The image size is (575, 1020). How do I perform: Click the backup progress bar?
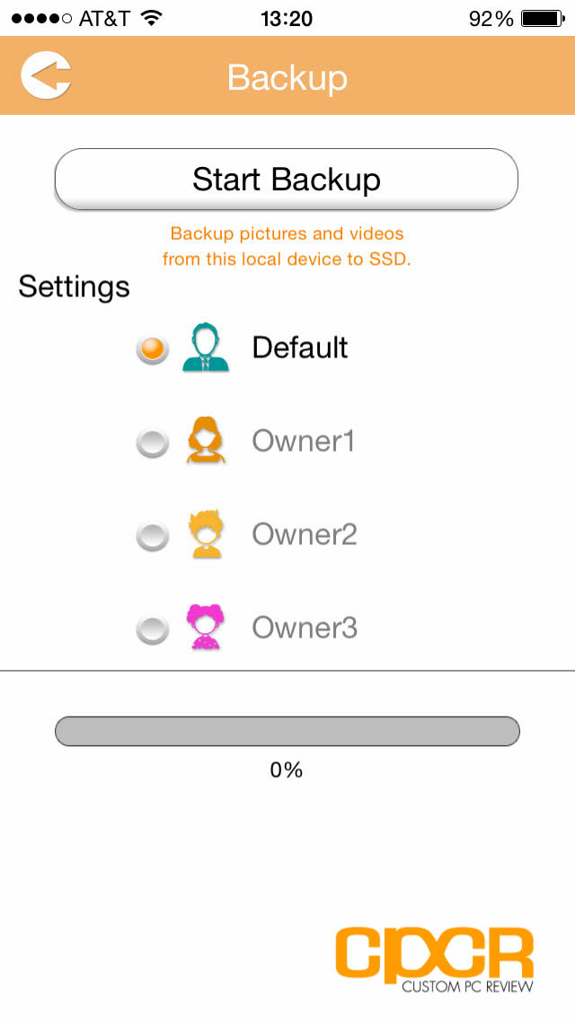pyautogui.click(x=287, y=731)
